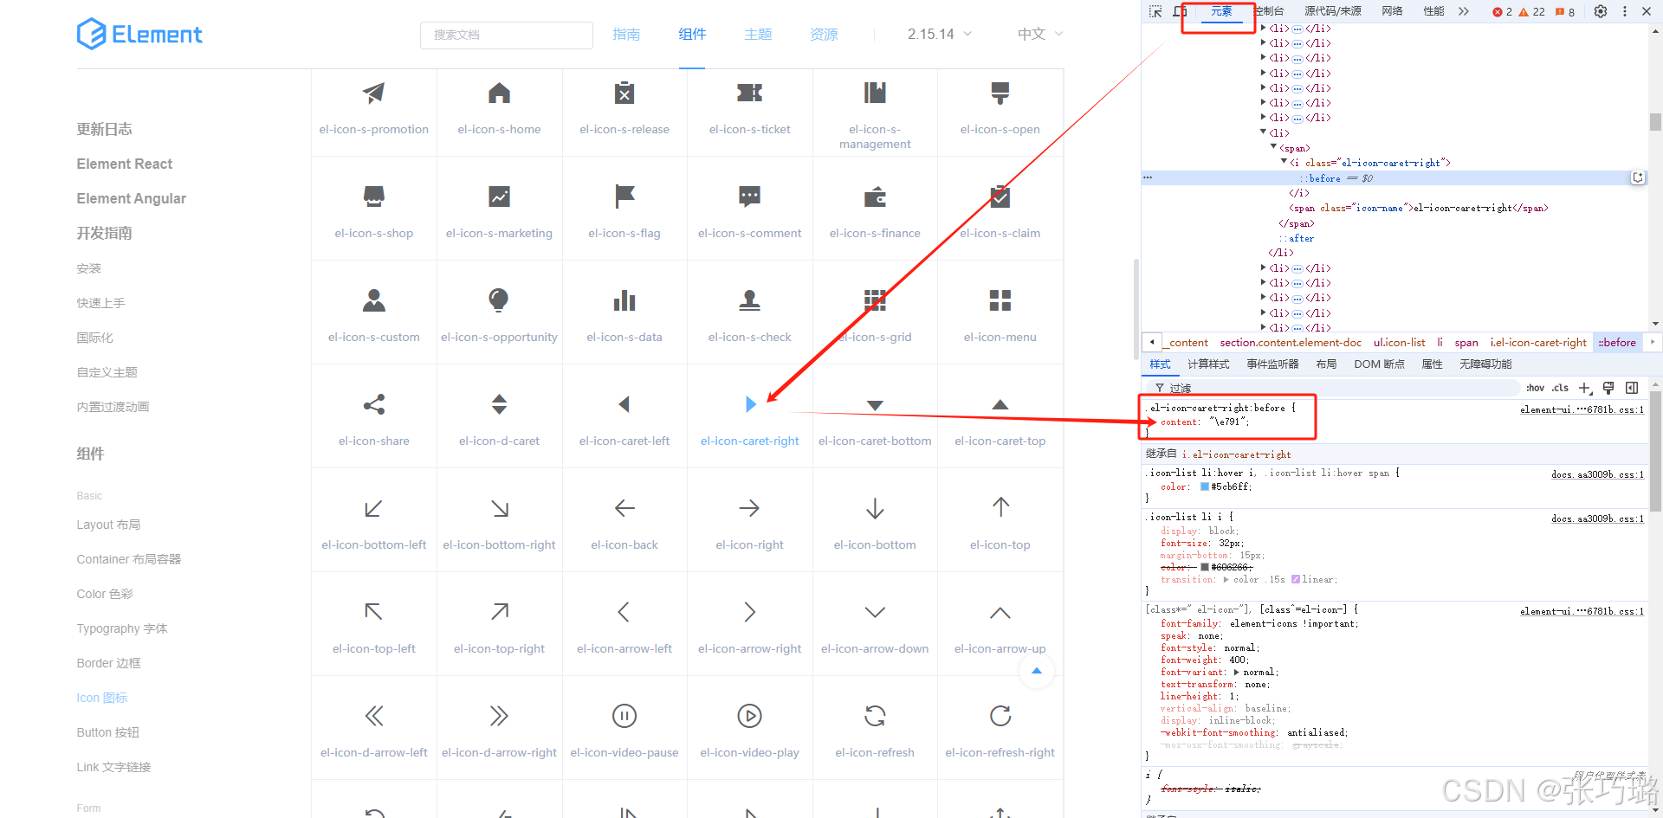Open the linear easing curve swatch
Viewport: 1663px width, 818px height.
coord(1296,579)
